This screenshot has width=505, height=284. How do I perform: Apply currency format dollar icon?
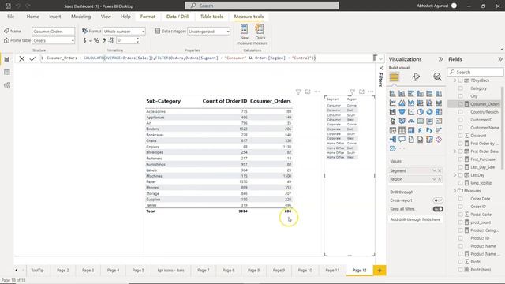click(84, 40)
